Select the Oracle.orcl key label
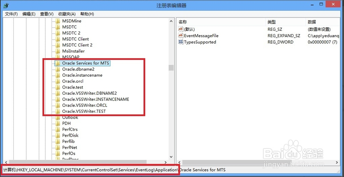Screen dimensions: 344x177 73,81
